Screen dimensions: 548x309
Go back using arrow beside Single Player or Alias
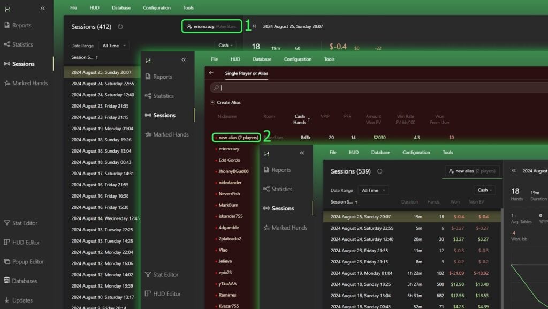point(211,73)
